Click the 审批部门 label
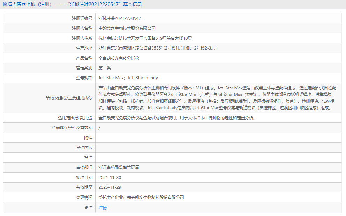Viewport: 346px width, 216px height. 84,167
